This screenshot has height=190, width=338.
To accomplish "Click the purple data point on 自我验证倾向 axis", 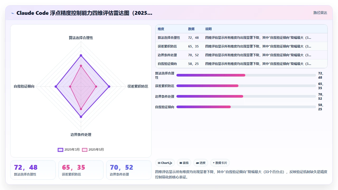I will pyautogui.click(x=56, y=87).
